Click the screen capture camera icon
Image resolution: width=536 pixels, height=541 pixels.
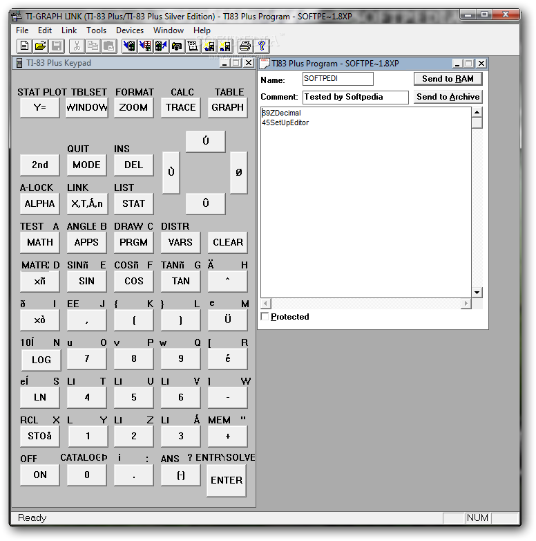pyautogui.click(x=177, y=46)
